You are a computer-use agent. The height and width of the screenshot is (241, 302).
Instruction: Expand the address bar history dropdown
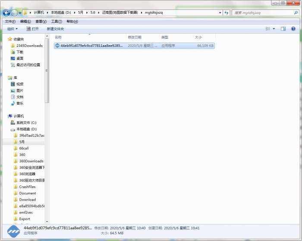[220, 12]
